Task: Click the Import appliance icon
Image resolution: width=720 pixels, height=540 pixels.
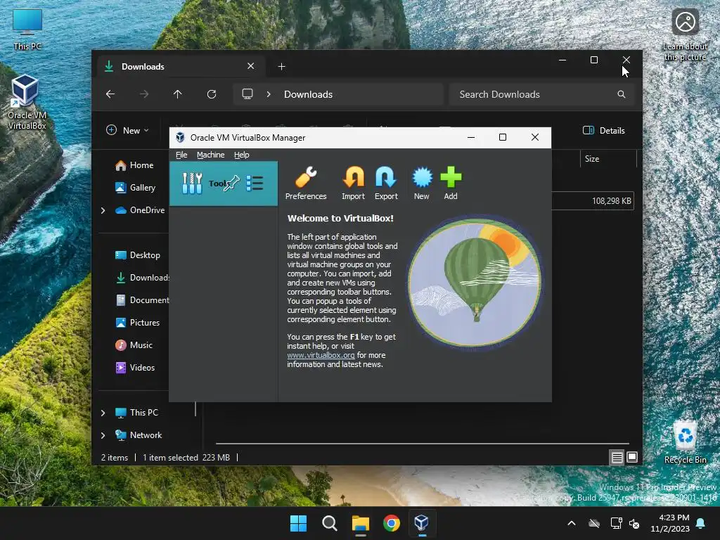Action: point(353,184)
